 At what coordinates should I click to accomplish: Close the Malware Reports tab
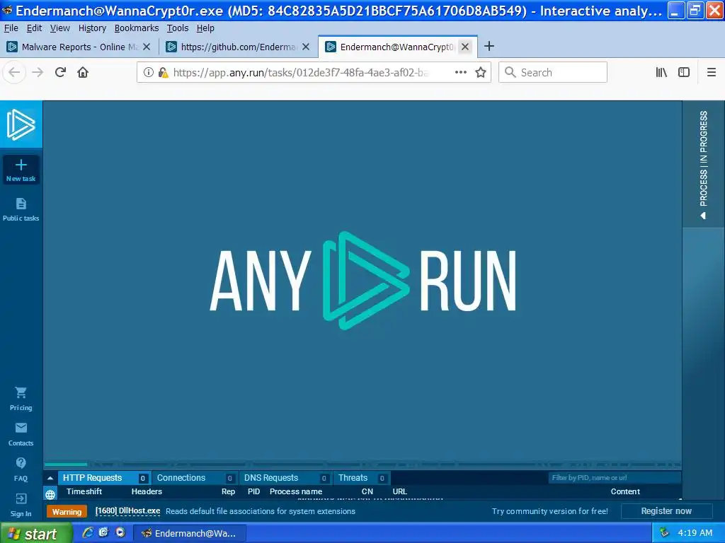coord(147,47)
